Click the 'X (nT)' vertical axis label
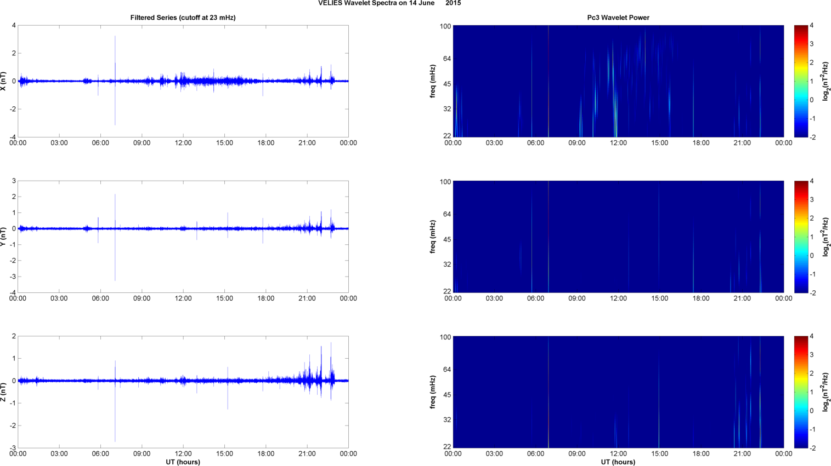The height and width of the screenshot is (466, 831). click(x=4, y=81)
